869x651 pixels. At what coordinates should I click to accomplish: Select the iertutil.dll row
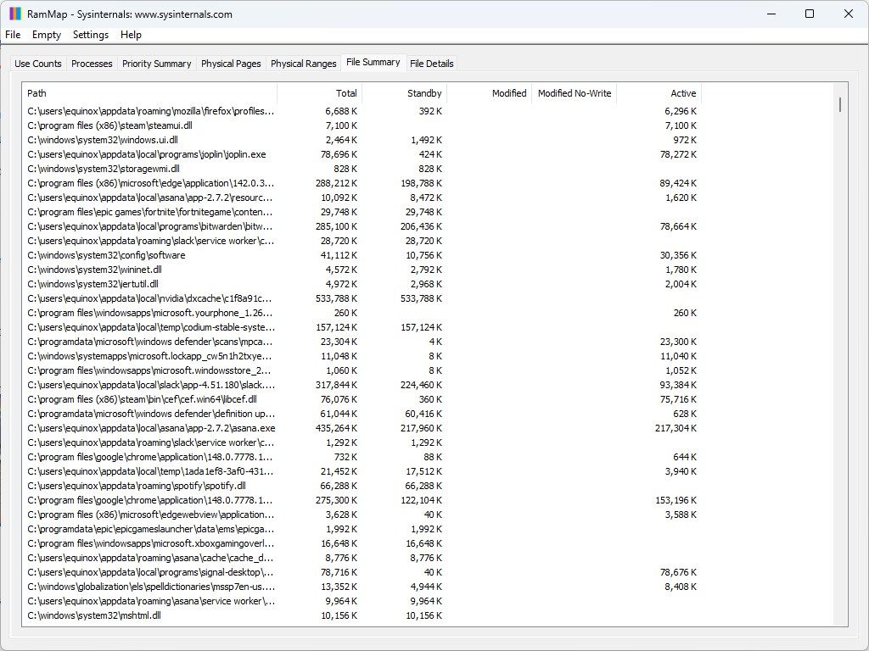pos(362,284)
